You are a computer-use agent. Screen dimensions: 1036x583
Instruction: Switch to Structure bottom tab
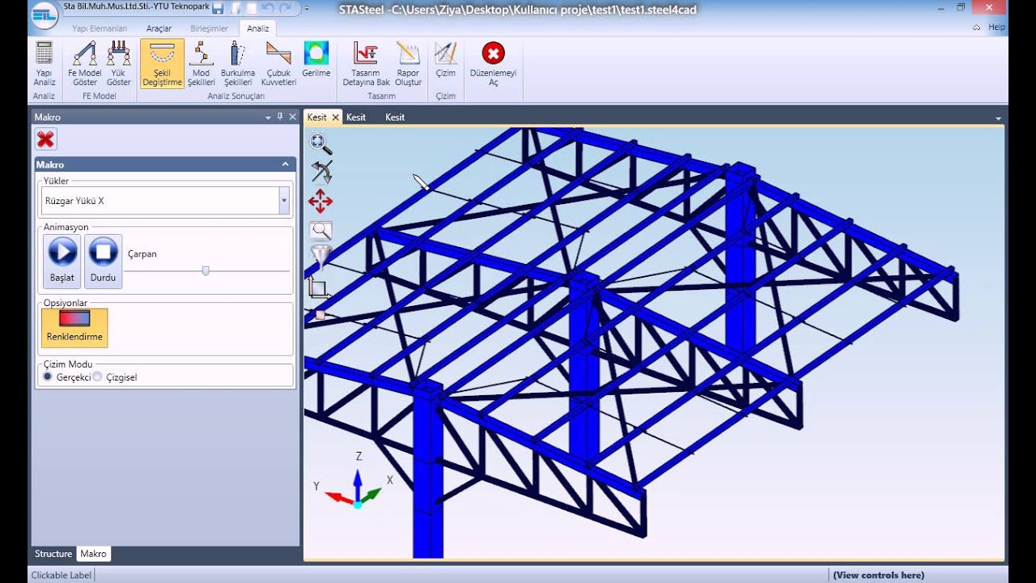[x=53, y=554]
